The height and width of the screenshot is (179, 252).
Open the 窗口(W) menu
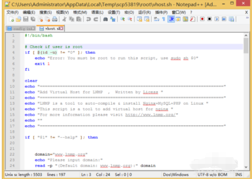click(x=179, y=12)
